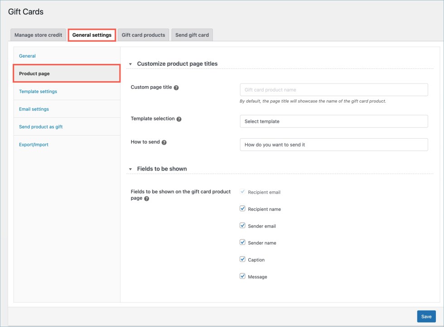Open Email settings in the sidebar
444x327 pixels.
(x=34, y=109)
